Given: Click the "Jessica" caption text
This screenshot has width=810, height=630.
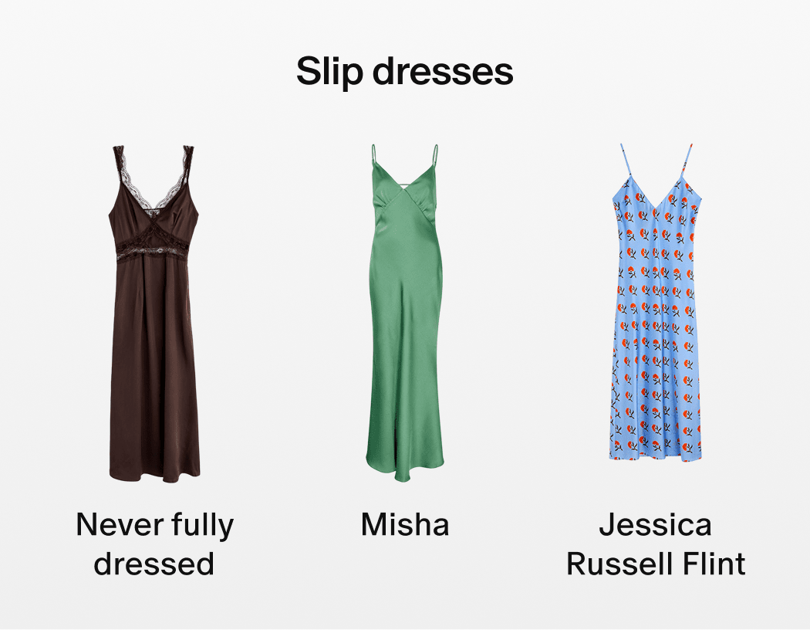Looking at the screenshot, I should pyautogui.click(x=656, y=524).
